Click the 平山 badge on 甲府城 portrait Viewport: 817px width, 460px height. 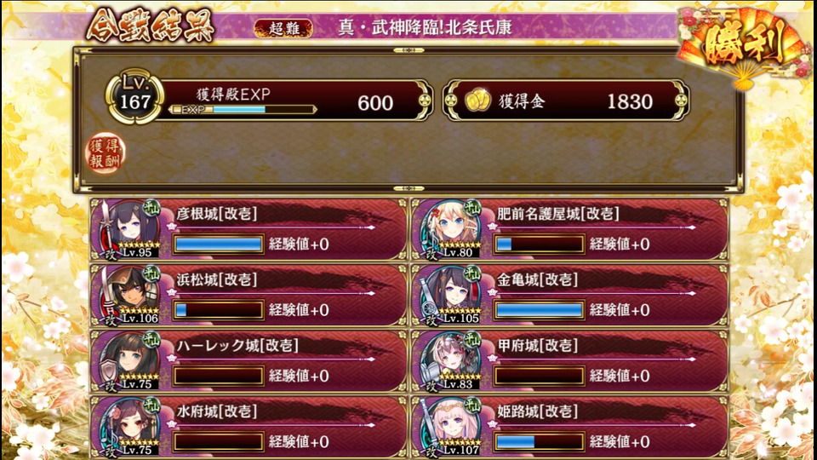click(472, 340)
